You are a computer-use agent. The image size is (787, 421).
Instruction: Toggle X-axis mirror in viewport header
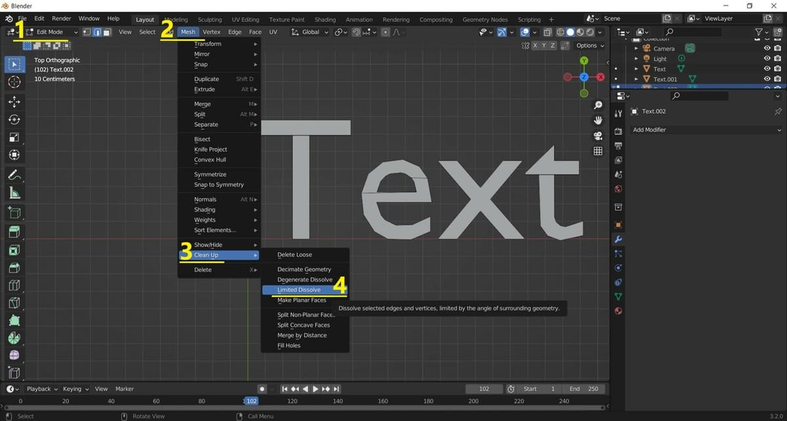(535, 45)
